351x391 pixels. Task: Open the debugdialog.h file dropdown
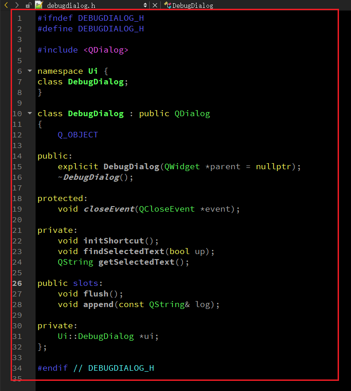click(145, 5)
